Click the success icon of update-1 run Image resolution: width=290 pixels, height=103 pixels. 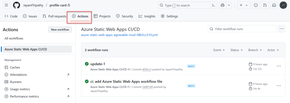[x=87, y=64]
